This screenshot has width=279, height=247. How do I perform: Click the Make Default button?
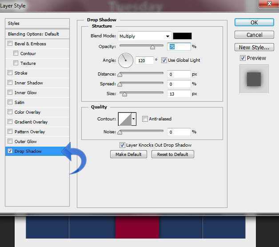(x=128, y=154)
